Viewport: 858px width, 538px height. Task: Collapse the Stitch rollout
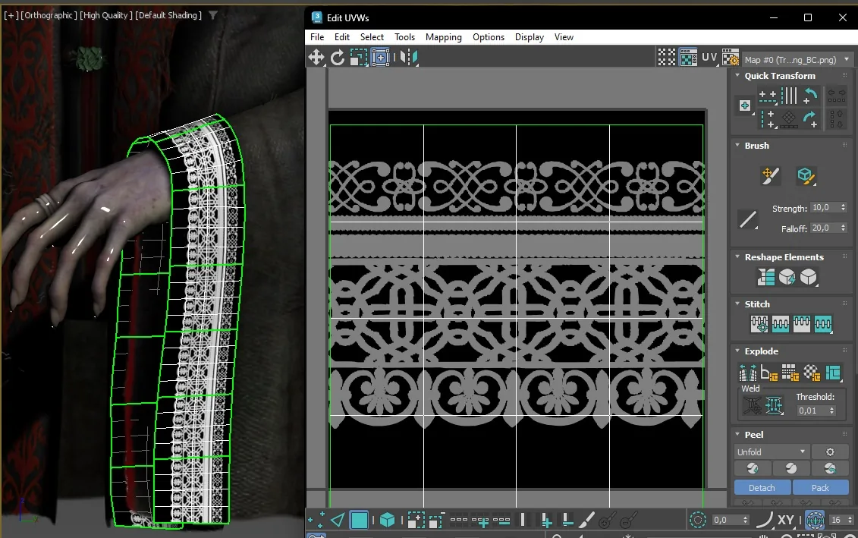[737, 304]
